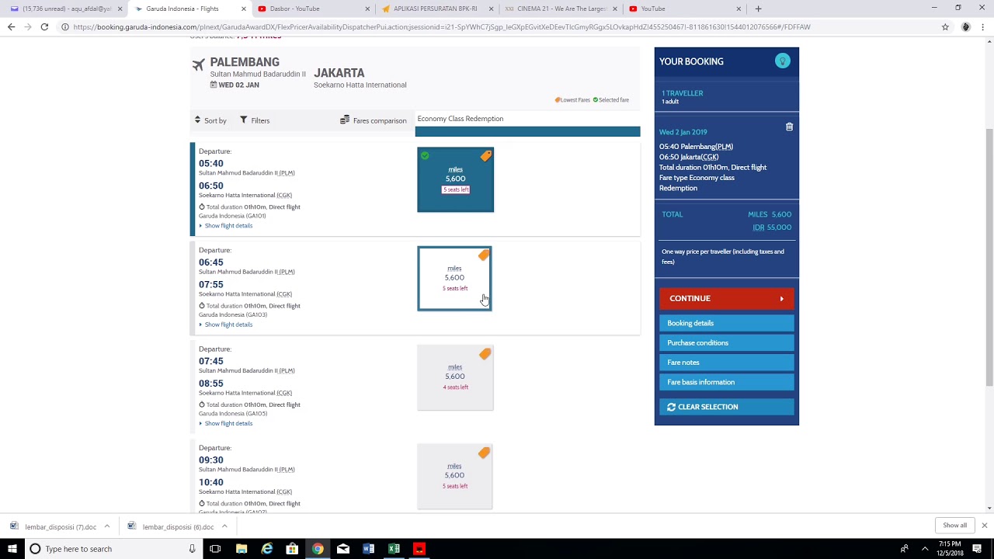
Task: Click the microphone icon in the search box
Action: tap(192, 549)
